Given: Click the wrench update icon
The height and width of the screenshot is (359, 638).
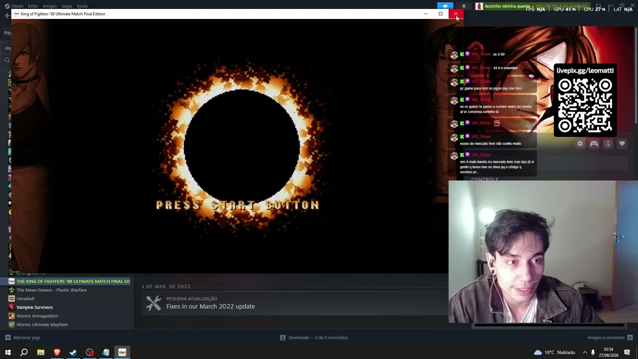Looking at the screenshot, I should tap(154, 303).
